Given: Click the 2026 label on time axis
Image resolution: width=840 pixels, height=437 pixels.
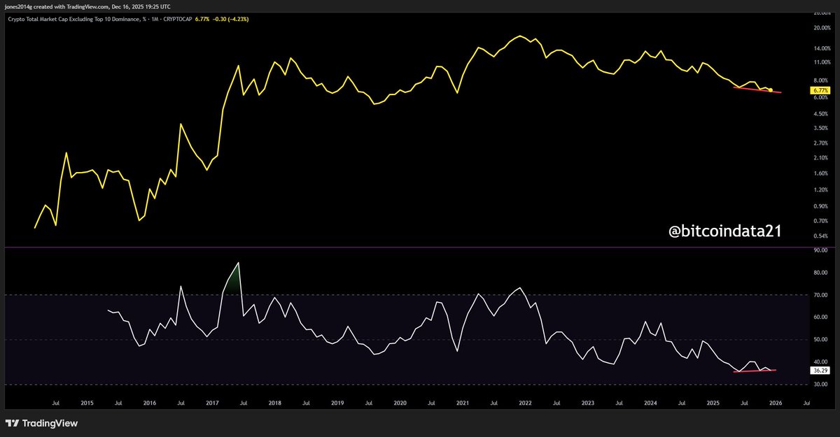Looking at the screenshot, I should pyautogui.click(x=776, y=403).
